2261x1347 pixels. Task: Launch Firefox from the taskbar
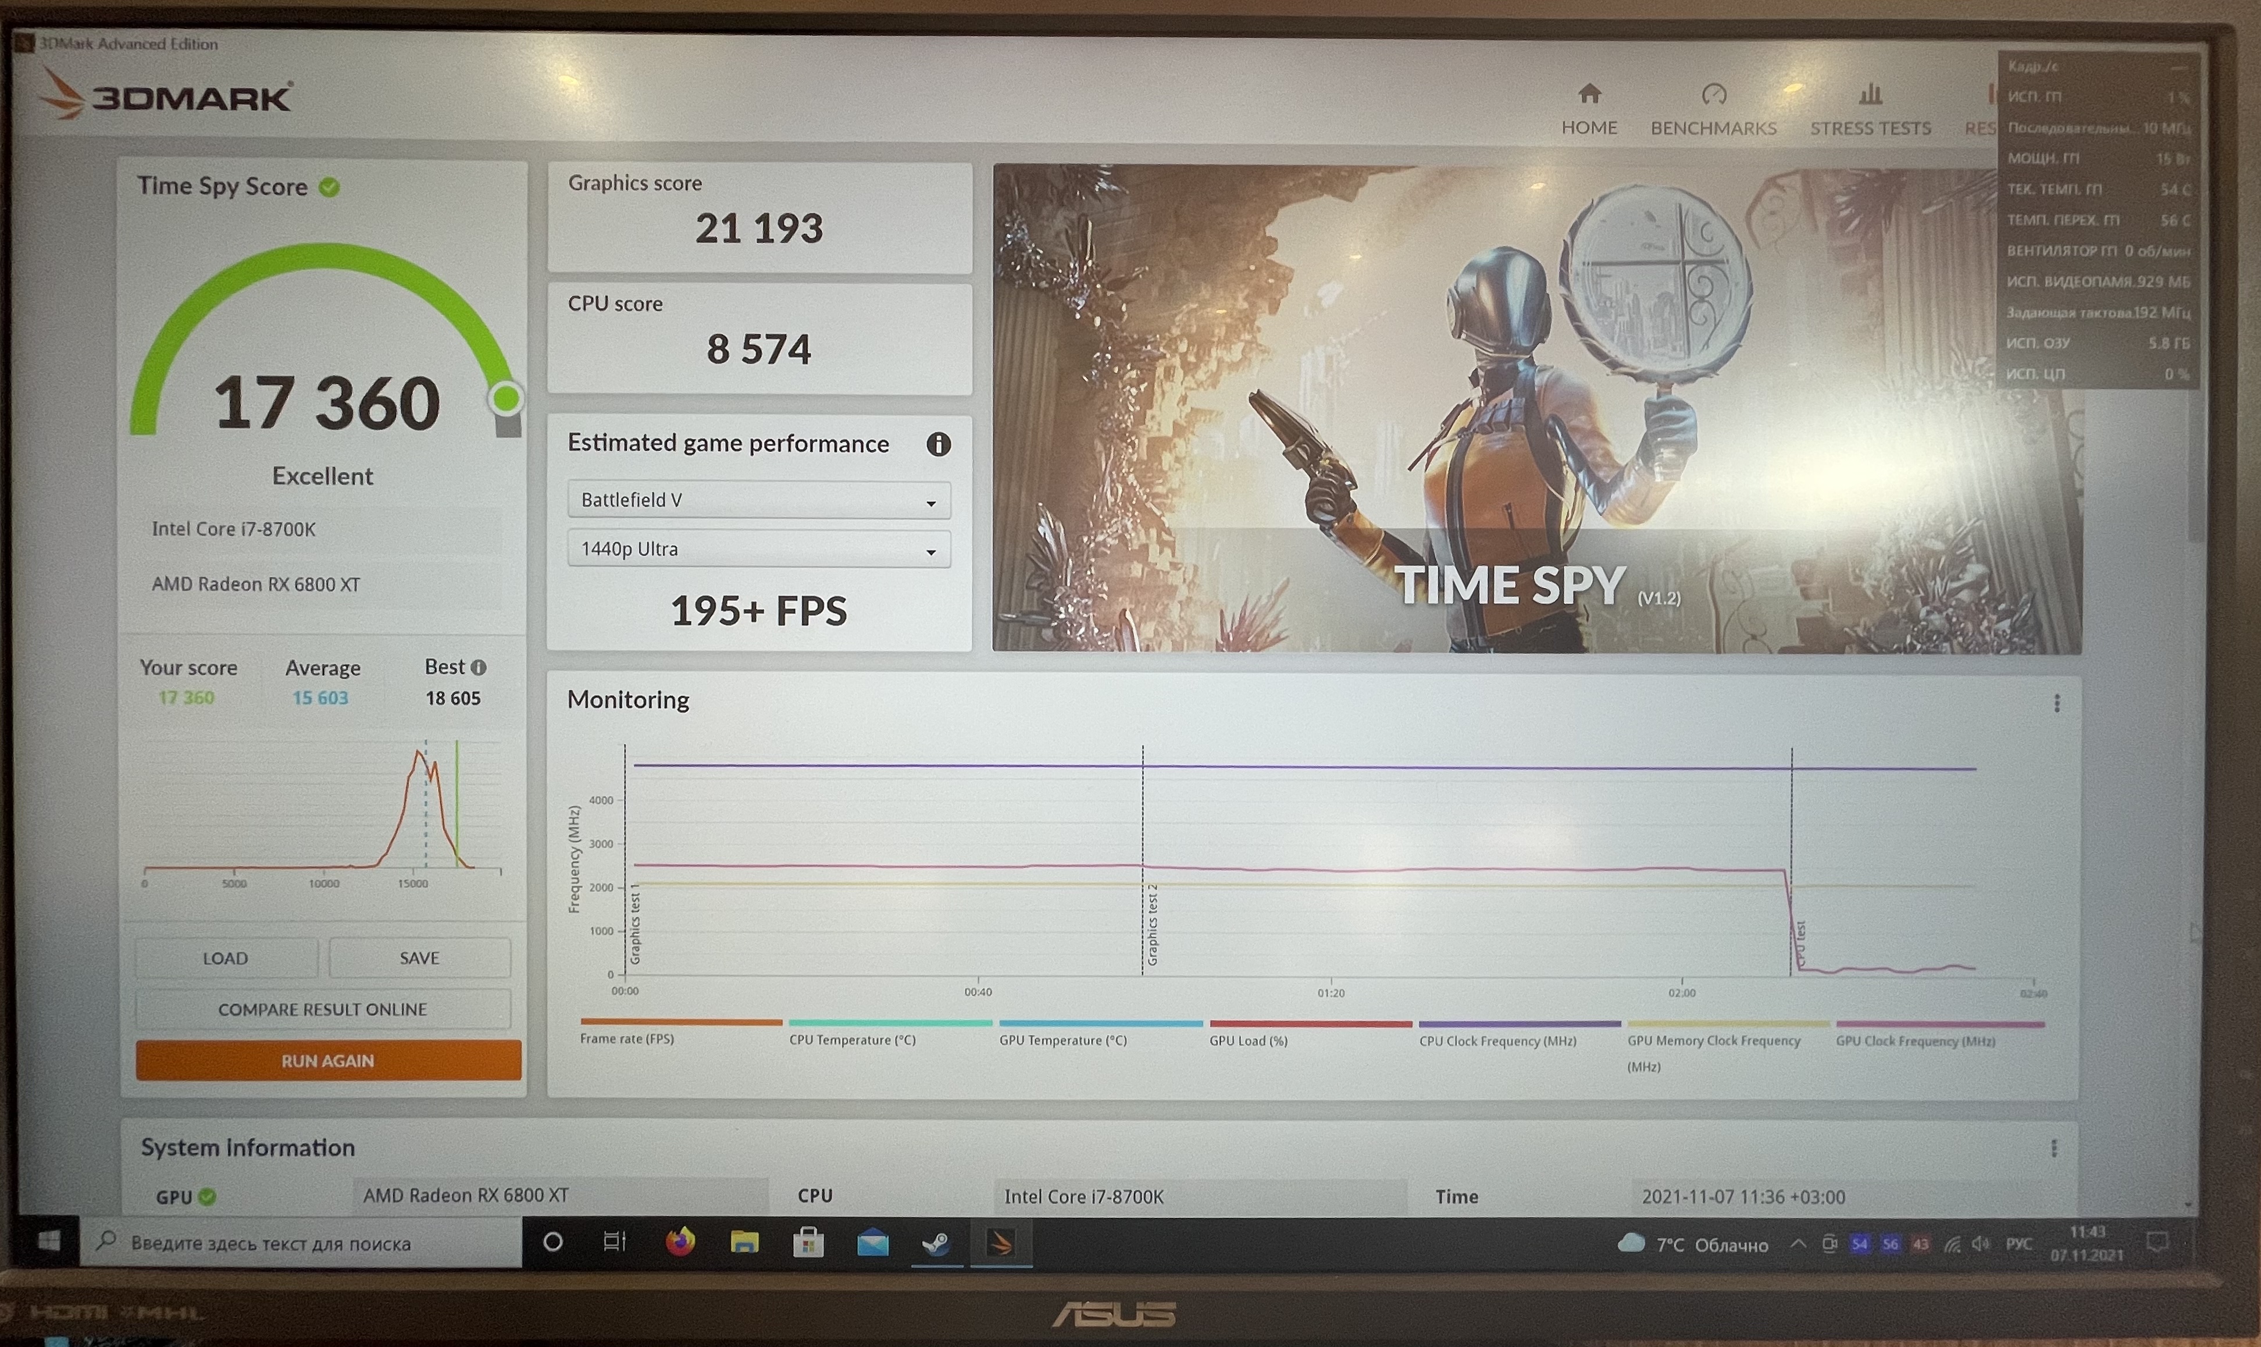click(680, 1242)
